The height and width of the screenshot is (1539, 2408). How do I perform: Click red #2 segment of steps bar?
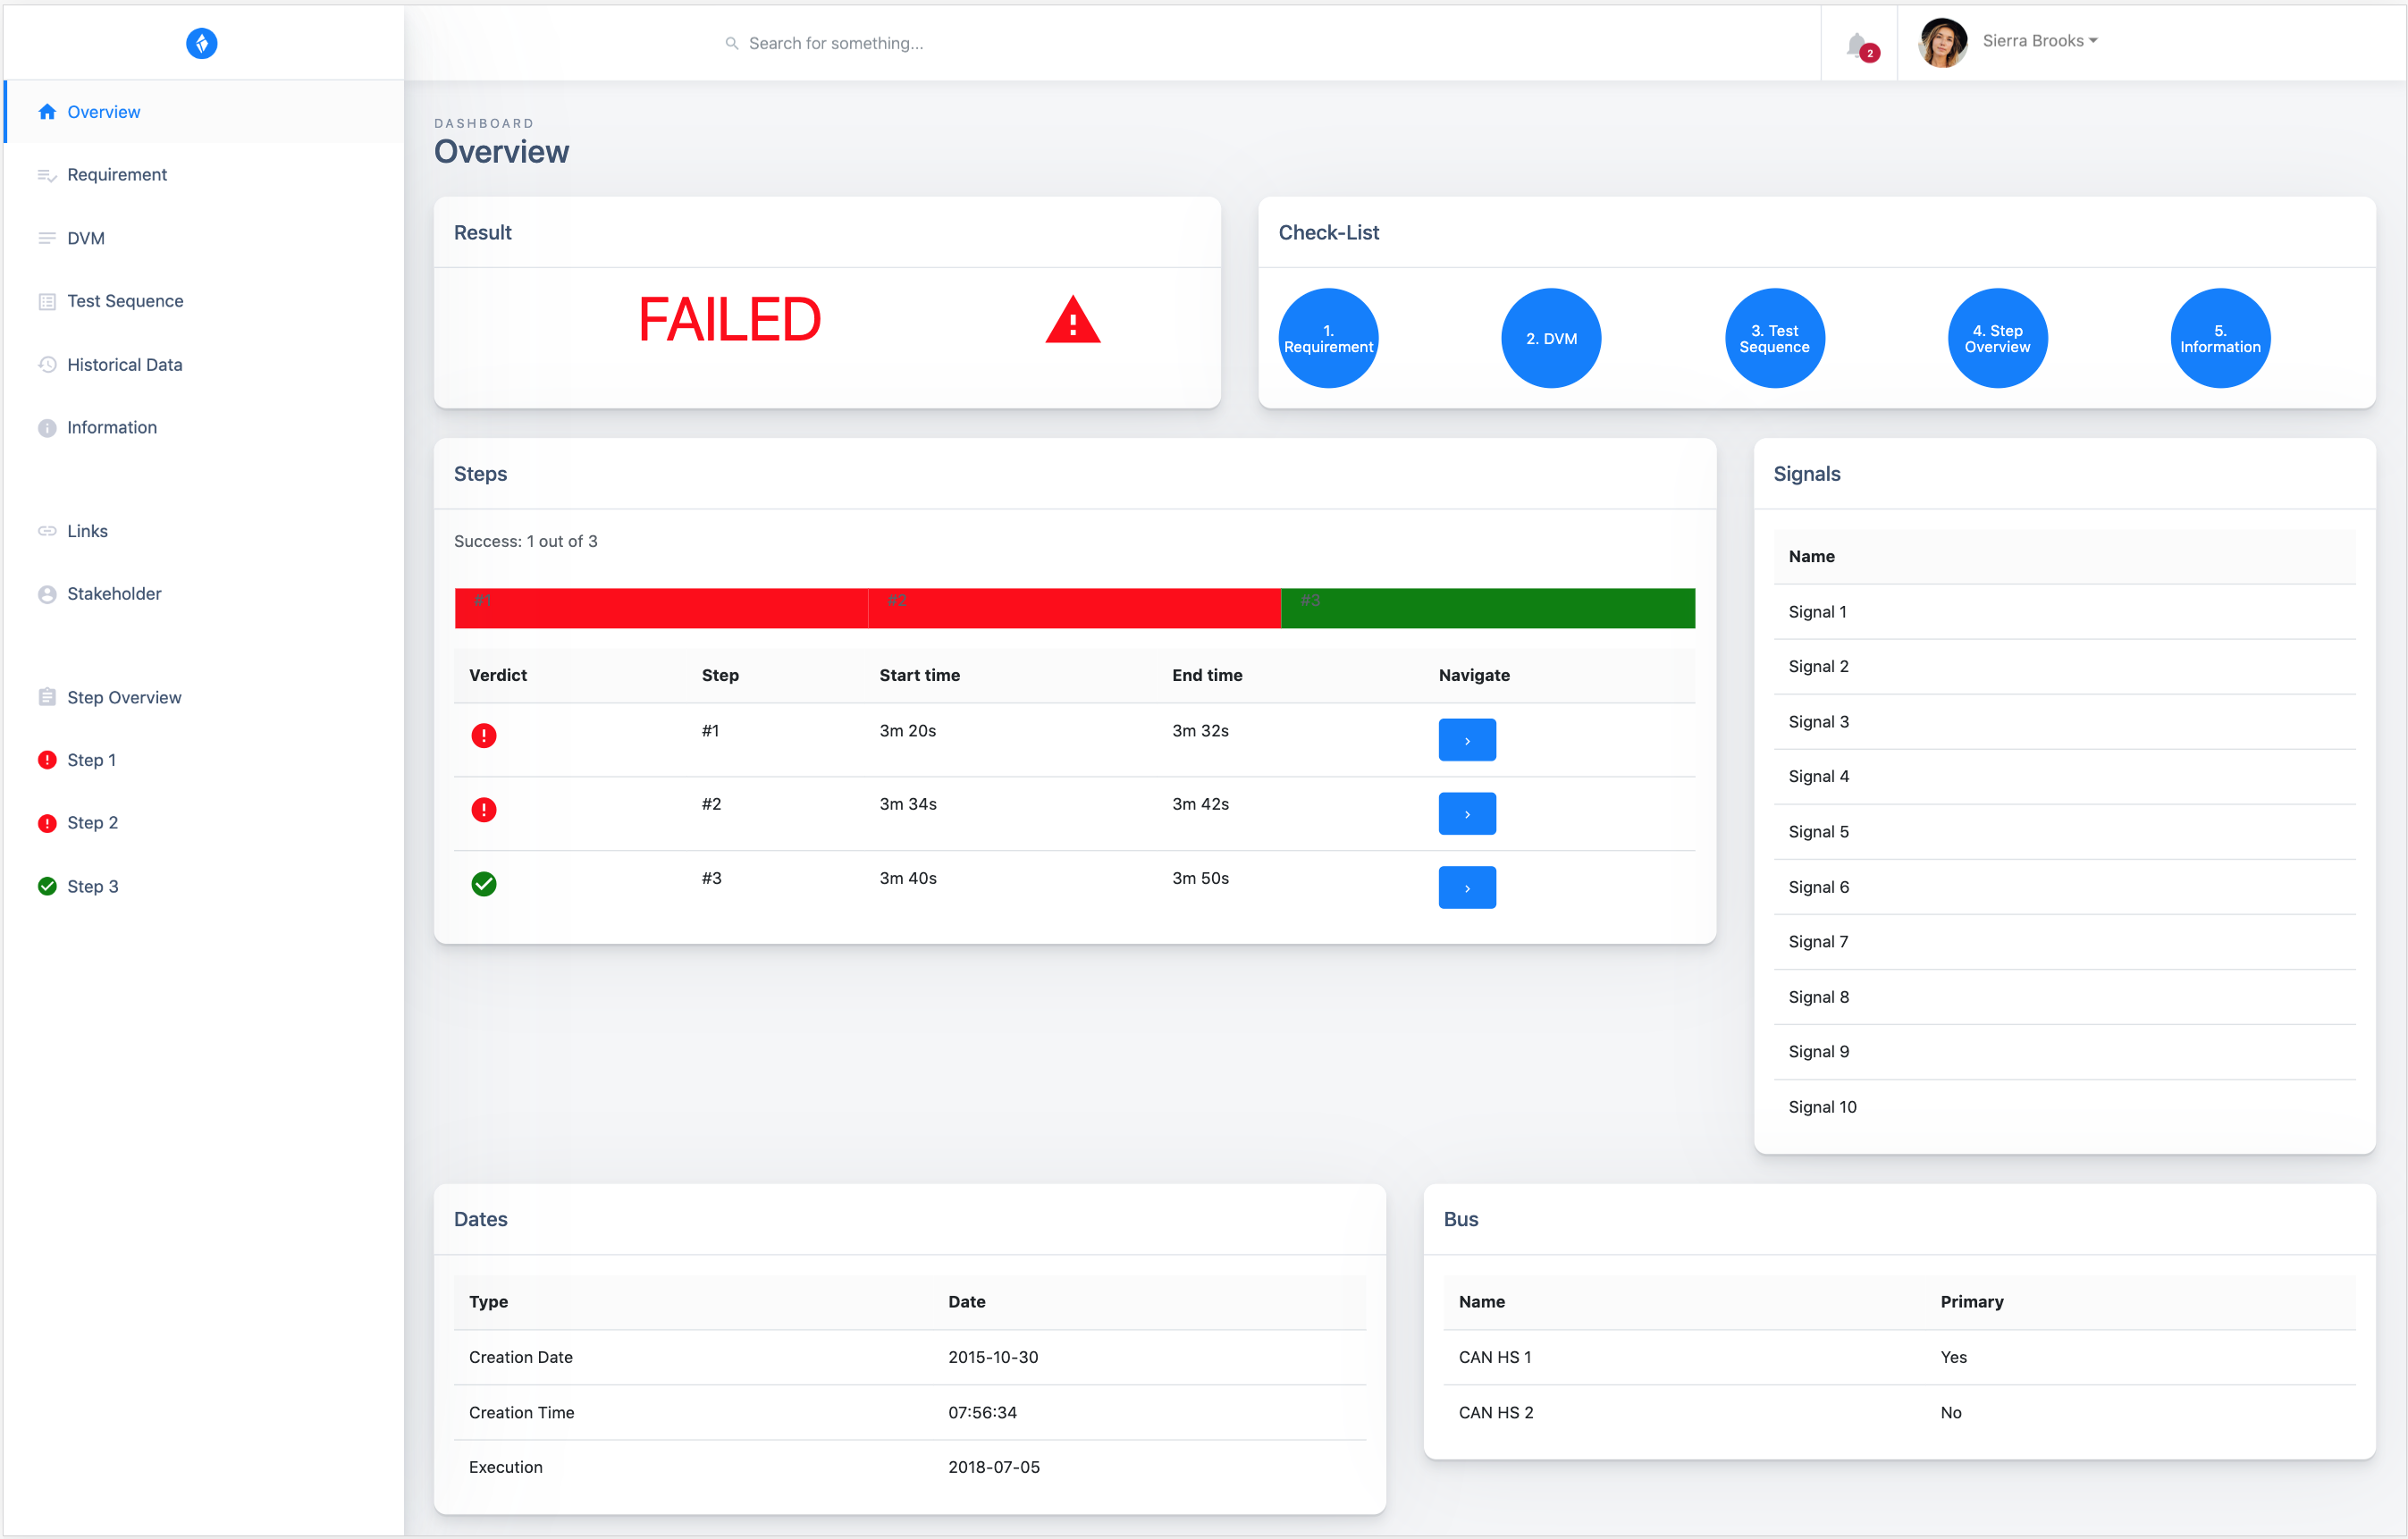coord(1075,608)
